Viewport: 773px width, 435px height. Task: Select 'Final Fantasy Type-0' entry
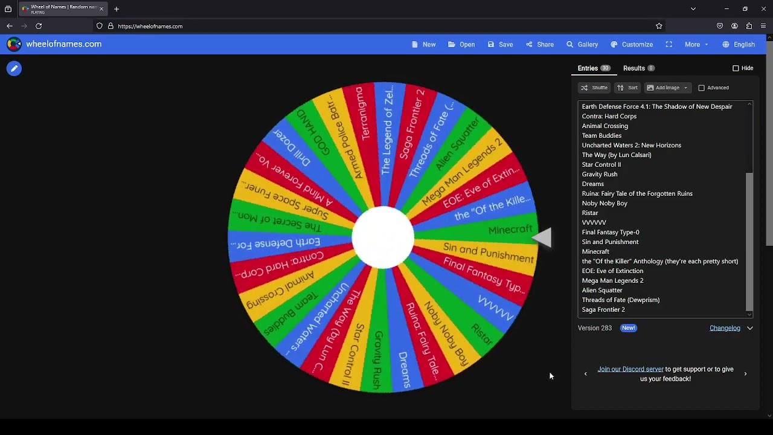(x=610, y=232)
